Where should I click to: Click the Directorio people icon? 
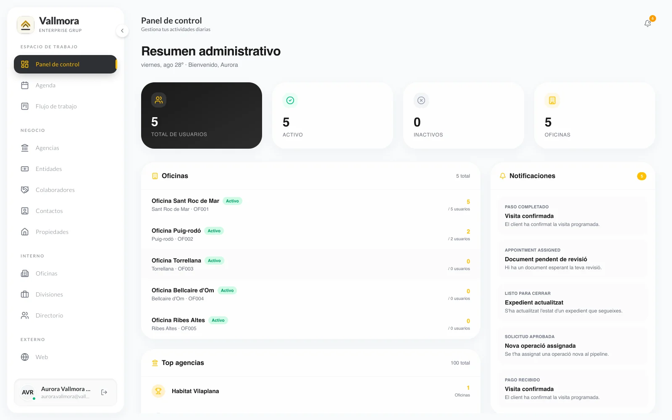[x=25, y=315]
